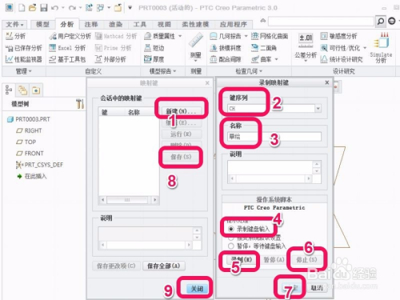Select 录制键盘输入 radio option
The width and height of the screenshot is (400, 300).
coord(231,229)
